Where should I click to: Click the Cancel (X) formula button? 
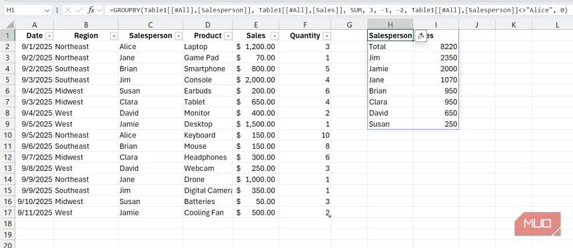click(x=67, y=10)
